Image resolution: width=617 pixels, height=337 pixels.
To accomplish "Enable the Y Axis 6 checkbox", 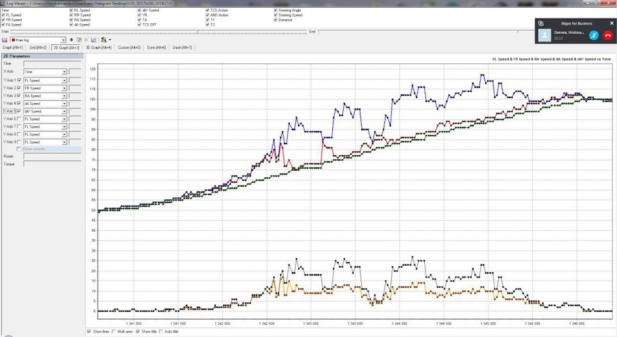I will (x=19, y=119).
